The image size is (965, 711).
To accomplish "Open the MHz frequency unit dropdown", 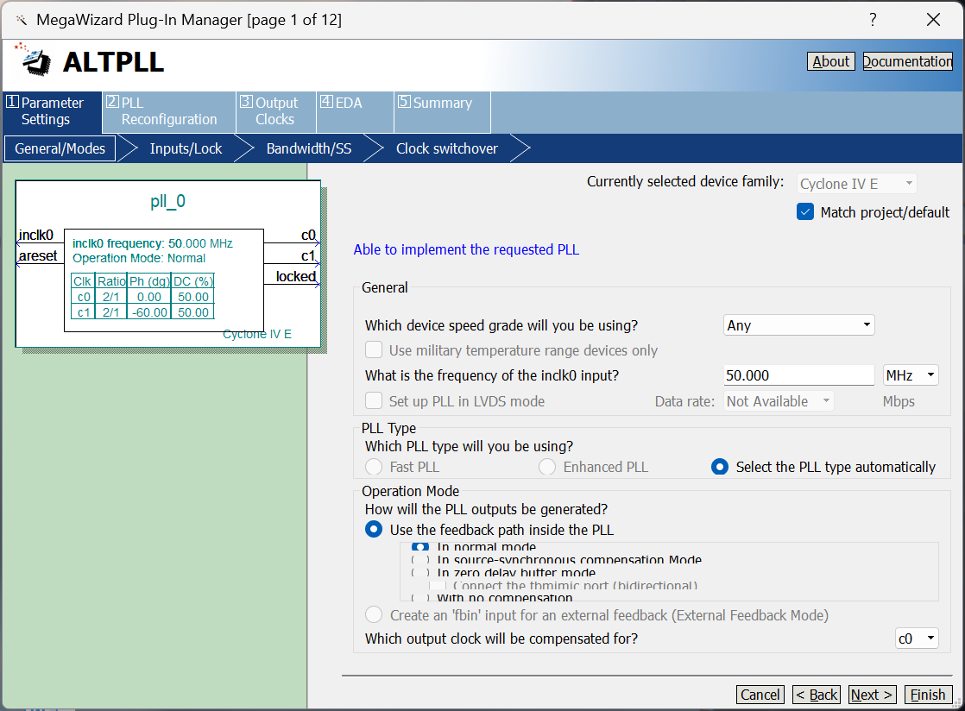I will click(x=911, y=375).
